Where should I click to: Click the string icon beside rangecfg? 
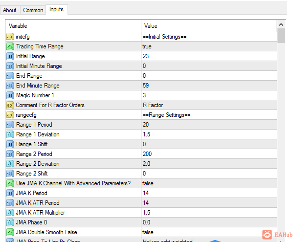[x=10, y=115]
